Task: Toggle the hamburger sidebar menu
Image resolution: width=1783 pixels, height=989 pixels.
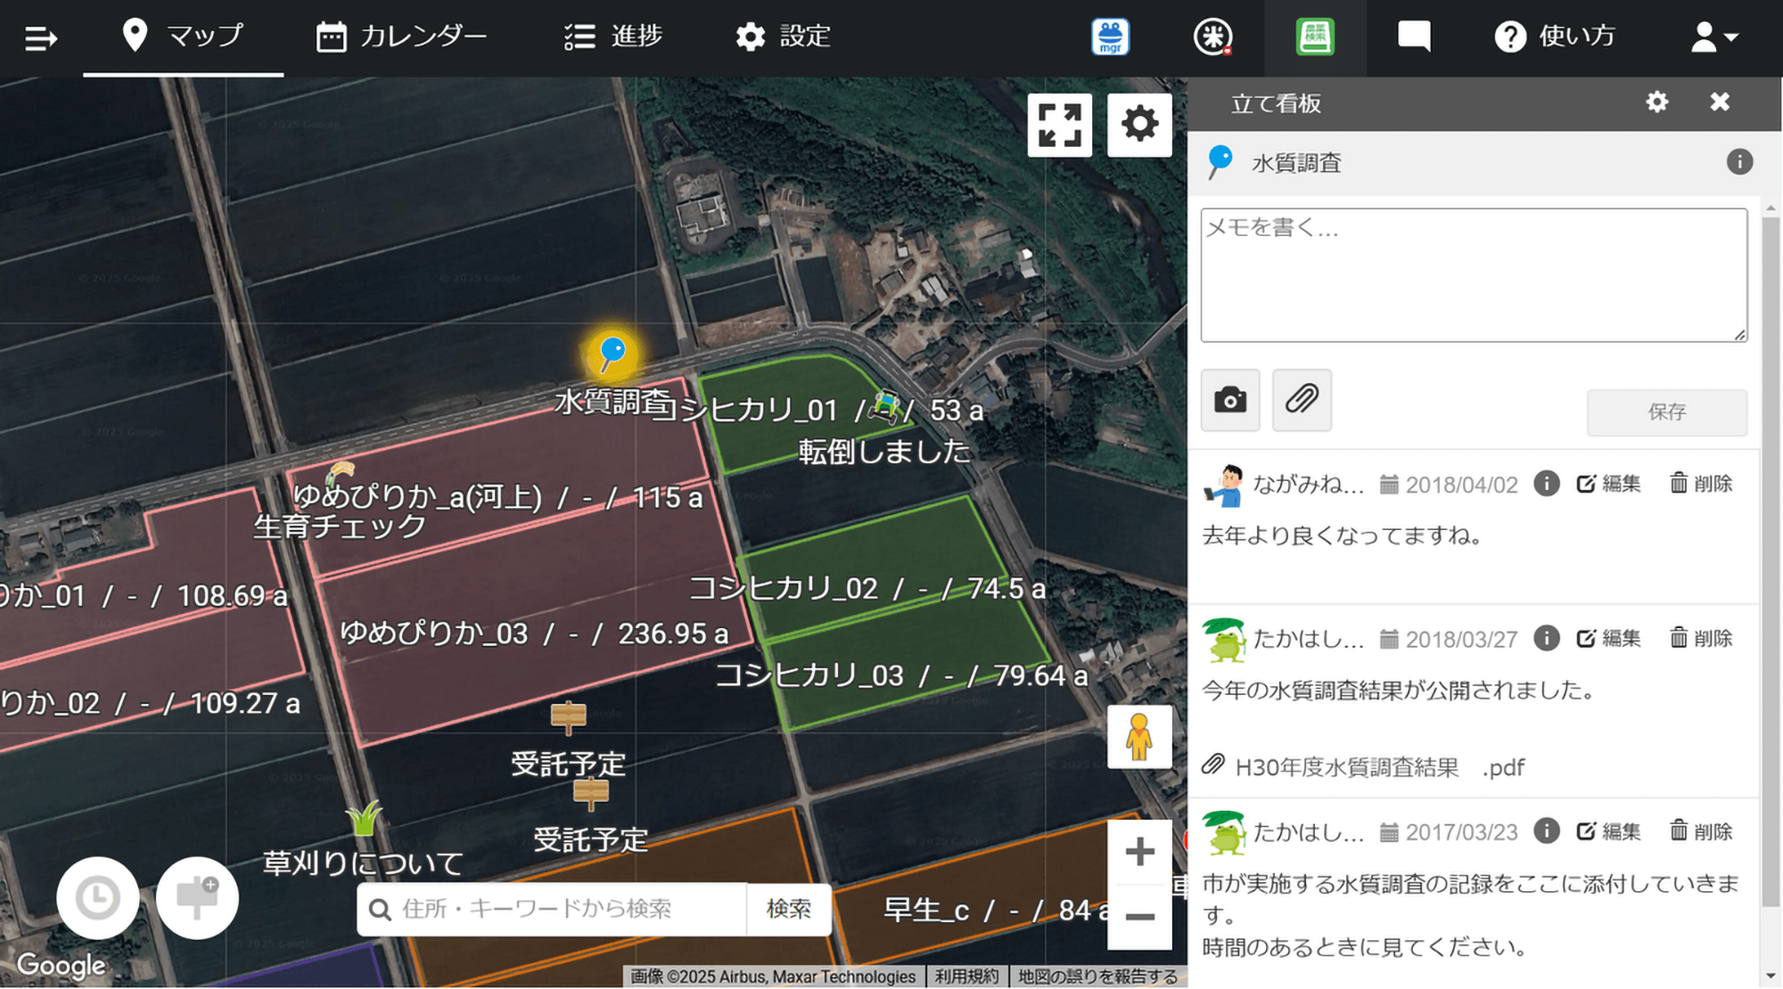Action: pyautogui.click(x=41, y=38)
